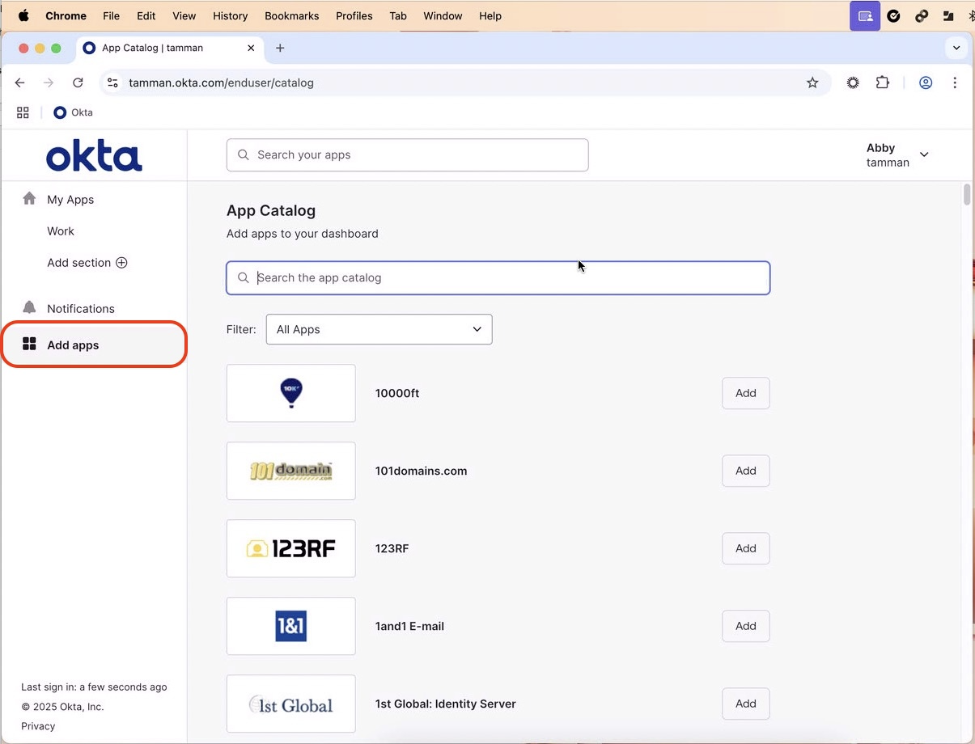Open the 10000ft app logo thumbnail
The width and height of the screenshot is (975, 744).
click(x=291, y=393)
